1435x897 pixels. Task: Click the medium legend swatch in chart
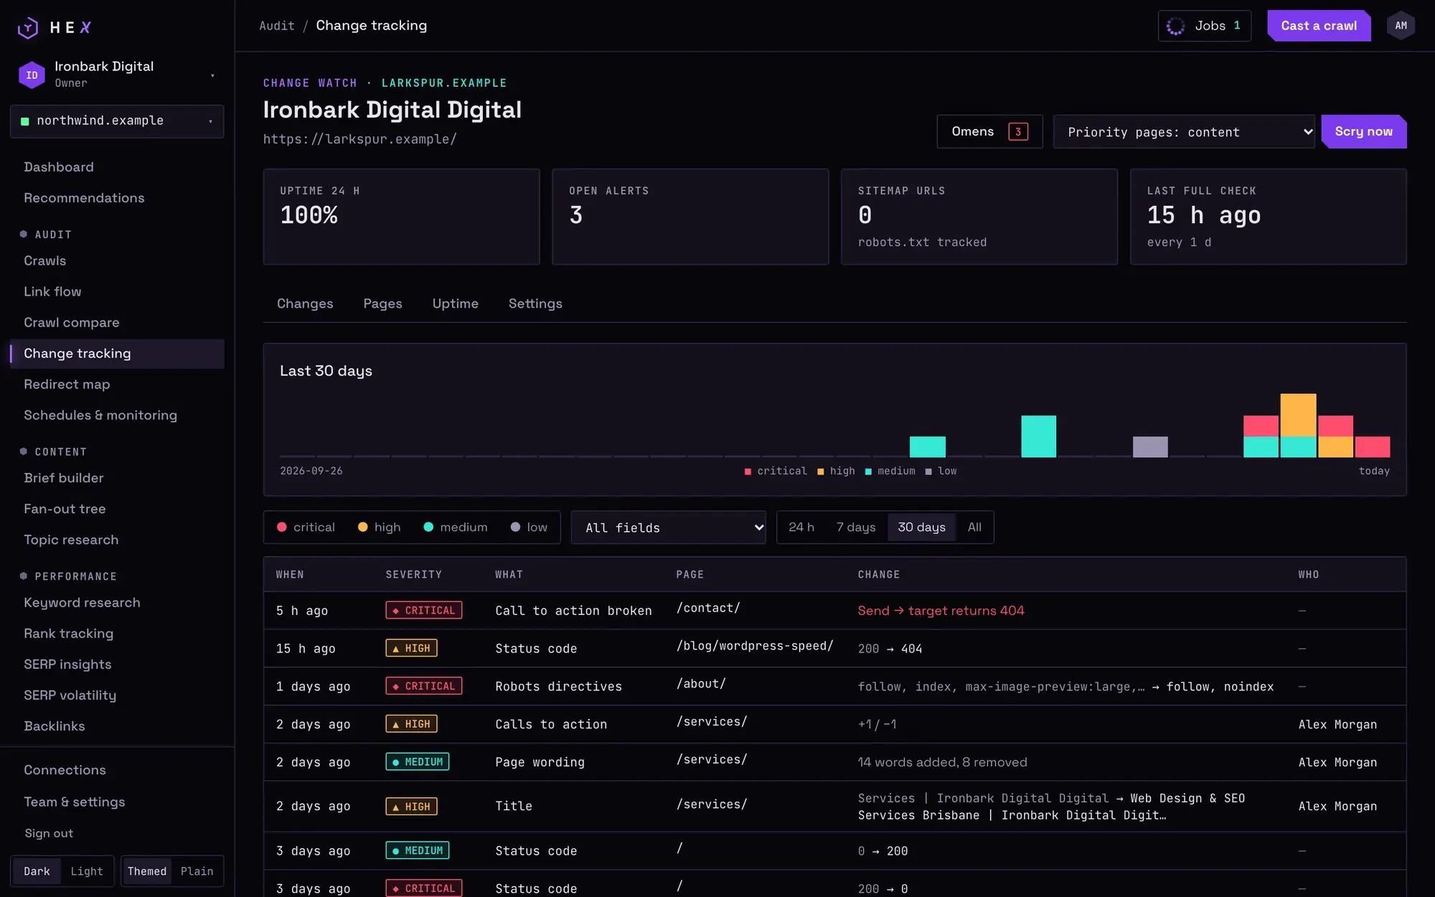coord(868,471)
